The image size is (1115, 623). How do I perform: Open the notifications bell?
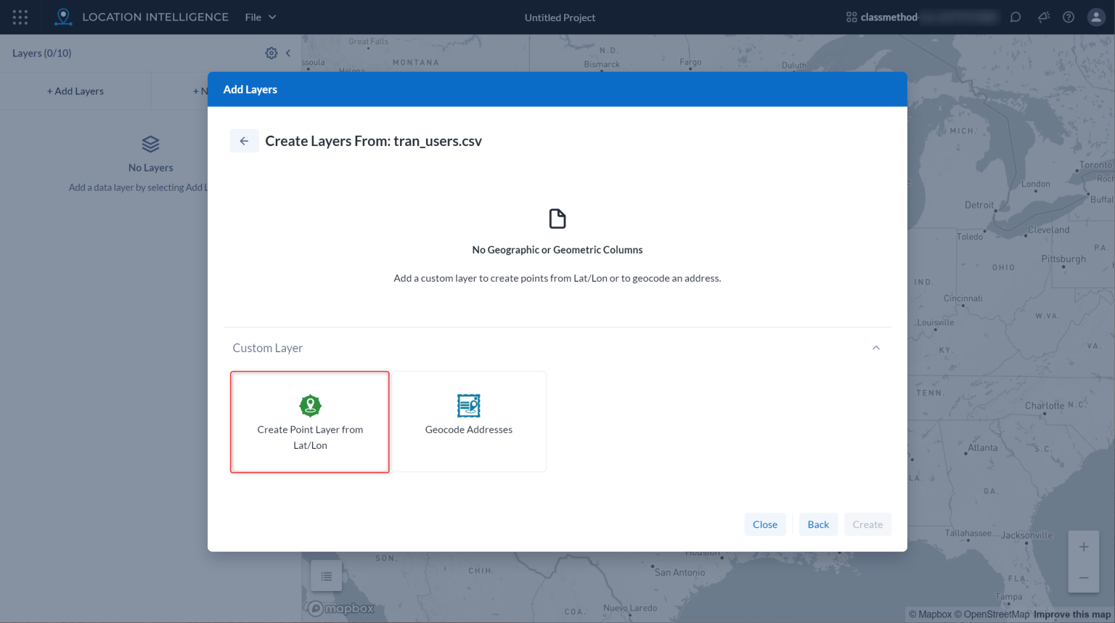pyautogui.click(x=1042, y=17)
